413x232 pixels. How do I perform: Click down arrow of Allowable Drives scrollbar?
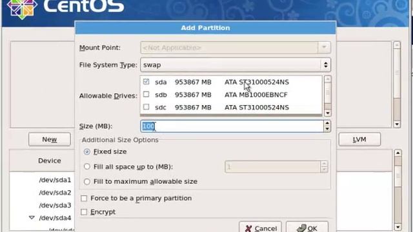(327, 113)
